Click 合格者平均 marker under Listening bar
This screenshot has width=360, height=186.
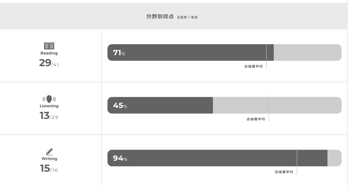[256, 119]
